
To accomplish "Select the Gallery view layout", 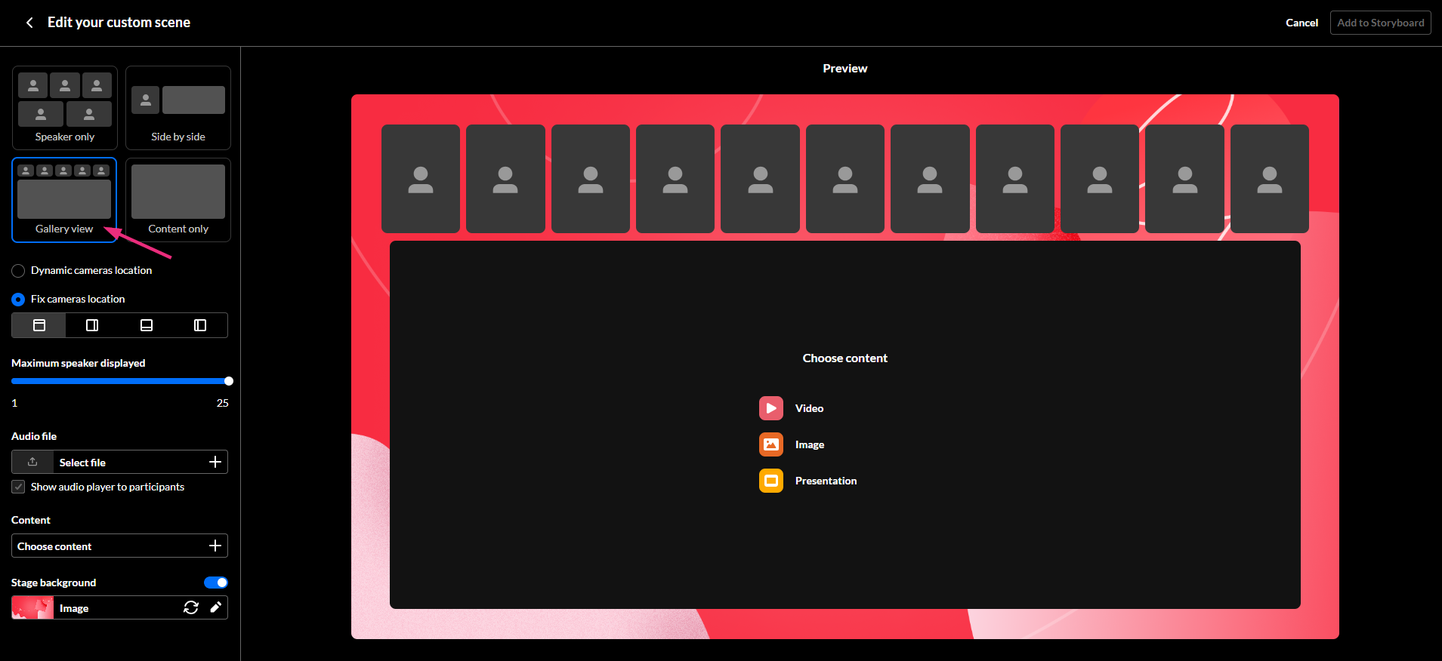I will [64, 200].
